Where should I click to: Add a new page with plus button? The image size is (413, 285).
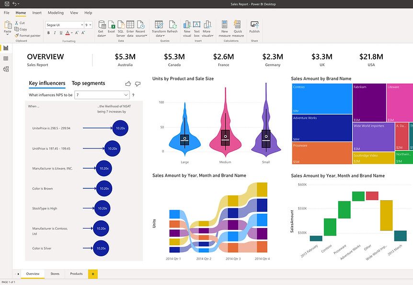click(x=93, y=274)
